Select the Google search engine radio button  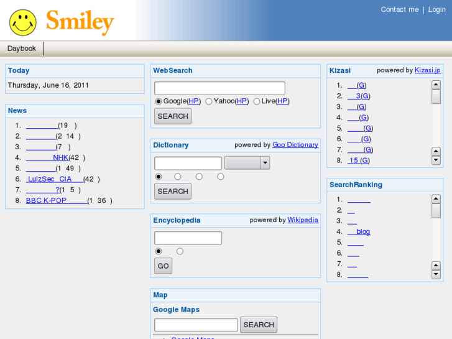coord(159,101)
